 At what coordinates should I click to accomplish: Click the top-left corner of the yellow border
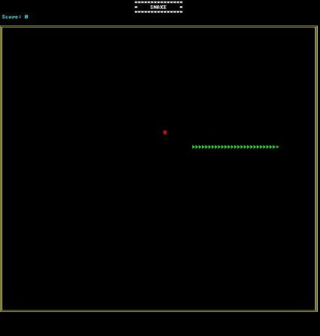(2, 27)
